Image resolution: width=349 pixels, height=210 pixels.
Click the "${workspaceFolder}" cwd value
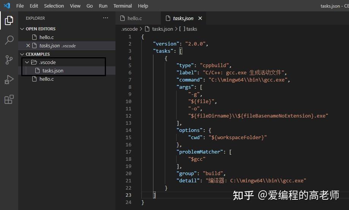coord(237,137)
